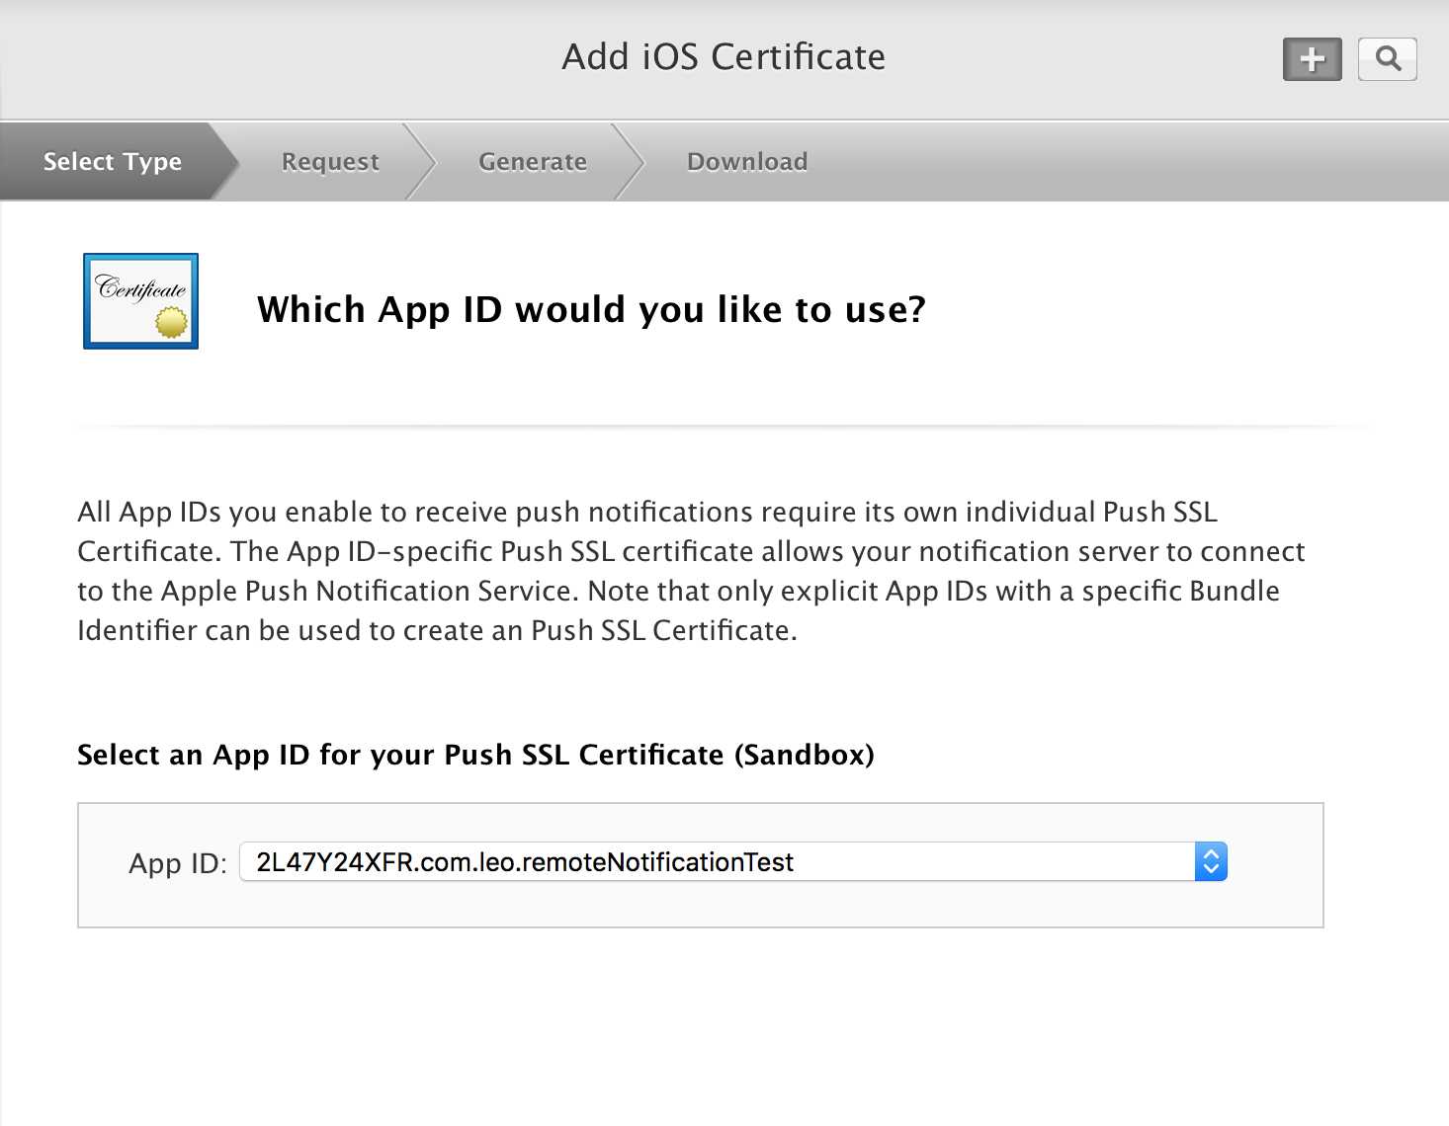This screenshot has width=1449, height=1126.
Task: Go to the Select Type step
Action: coord(113,161)
